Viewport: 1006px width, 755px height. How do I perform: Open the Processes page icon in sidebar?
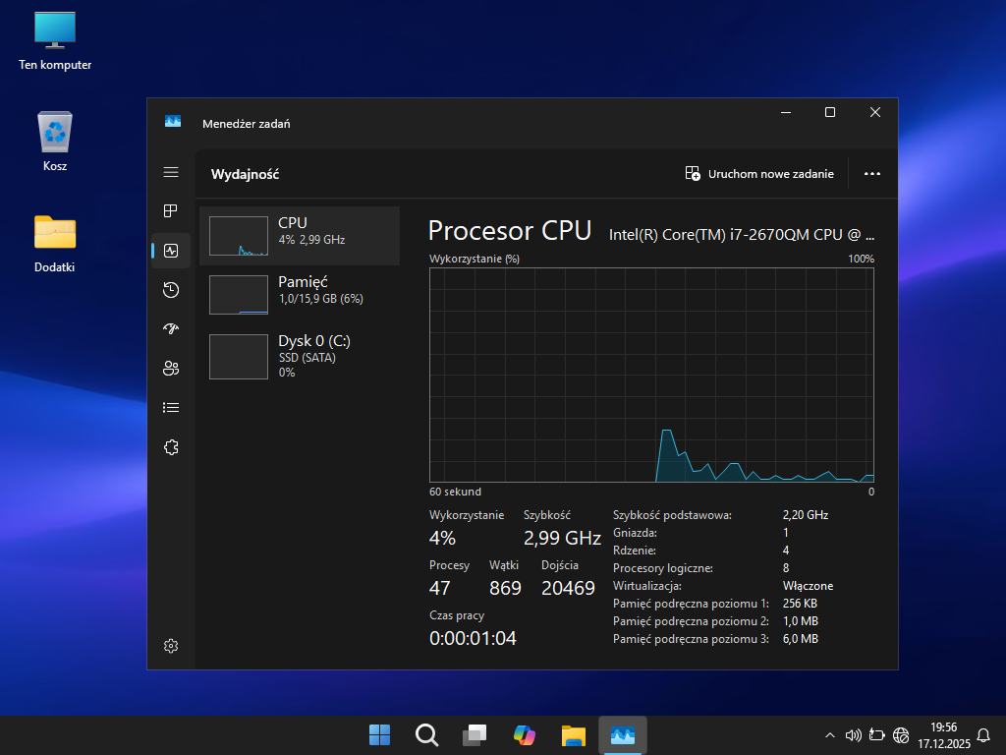[x=171, y=211]
